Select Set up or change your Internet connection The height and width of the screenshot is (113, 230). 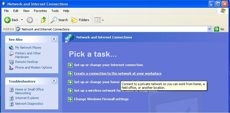108,65
